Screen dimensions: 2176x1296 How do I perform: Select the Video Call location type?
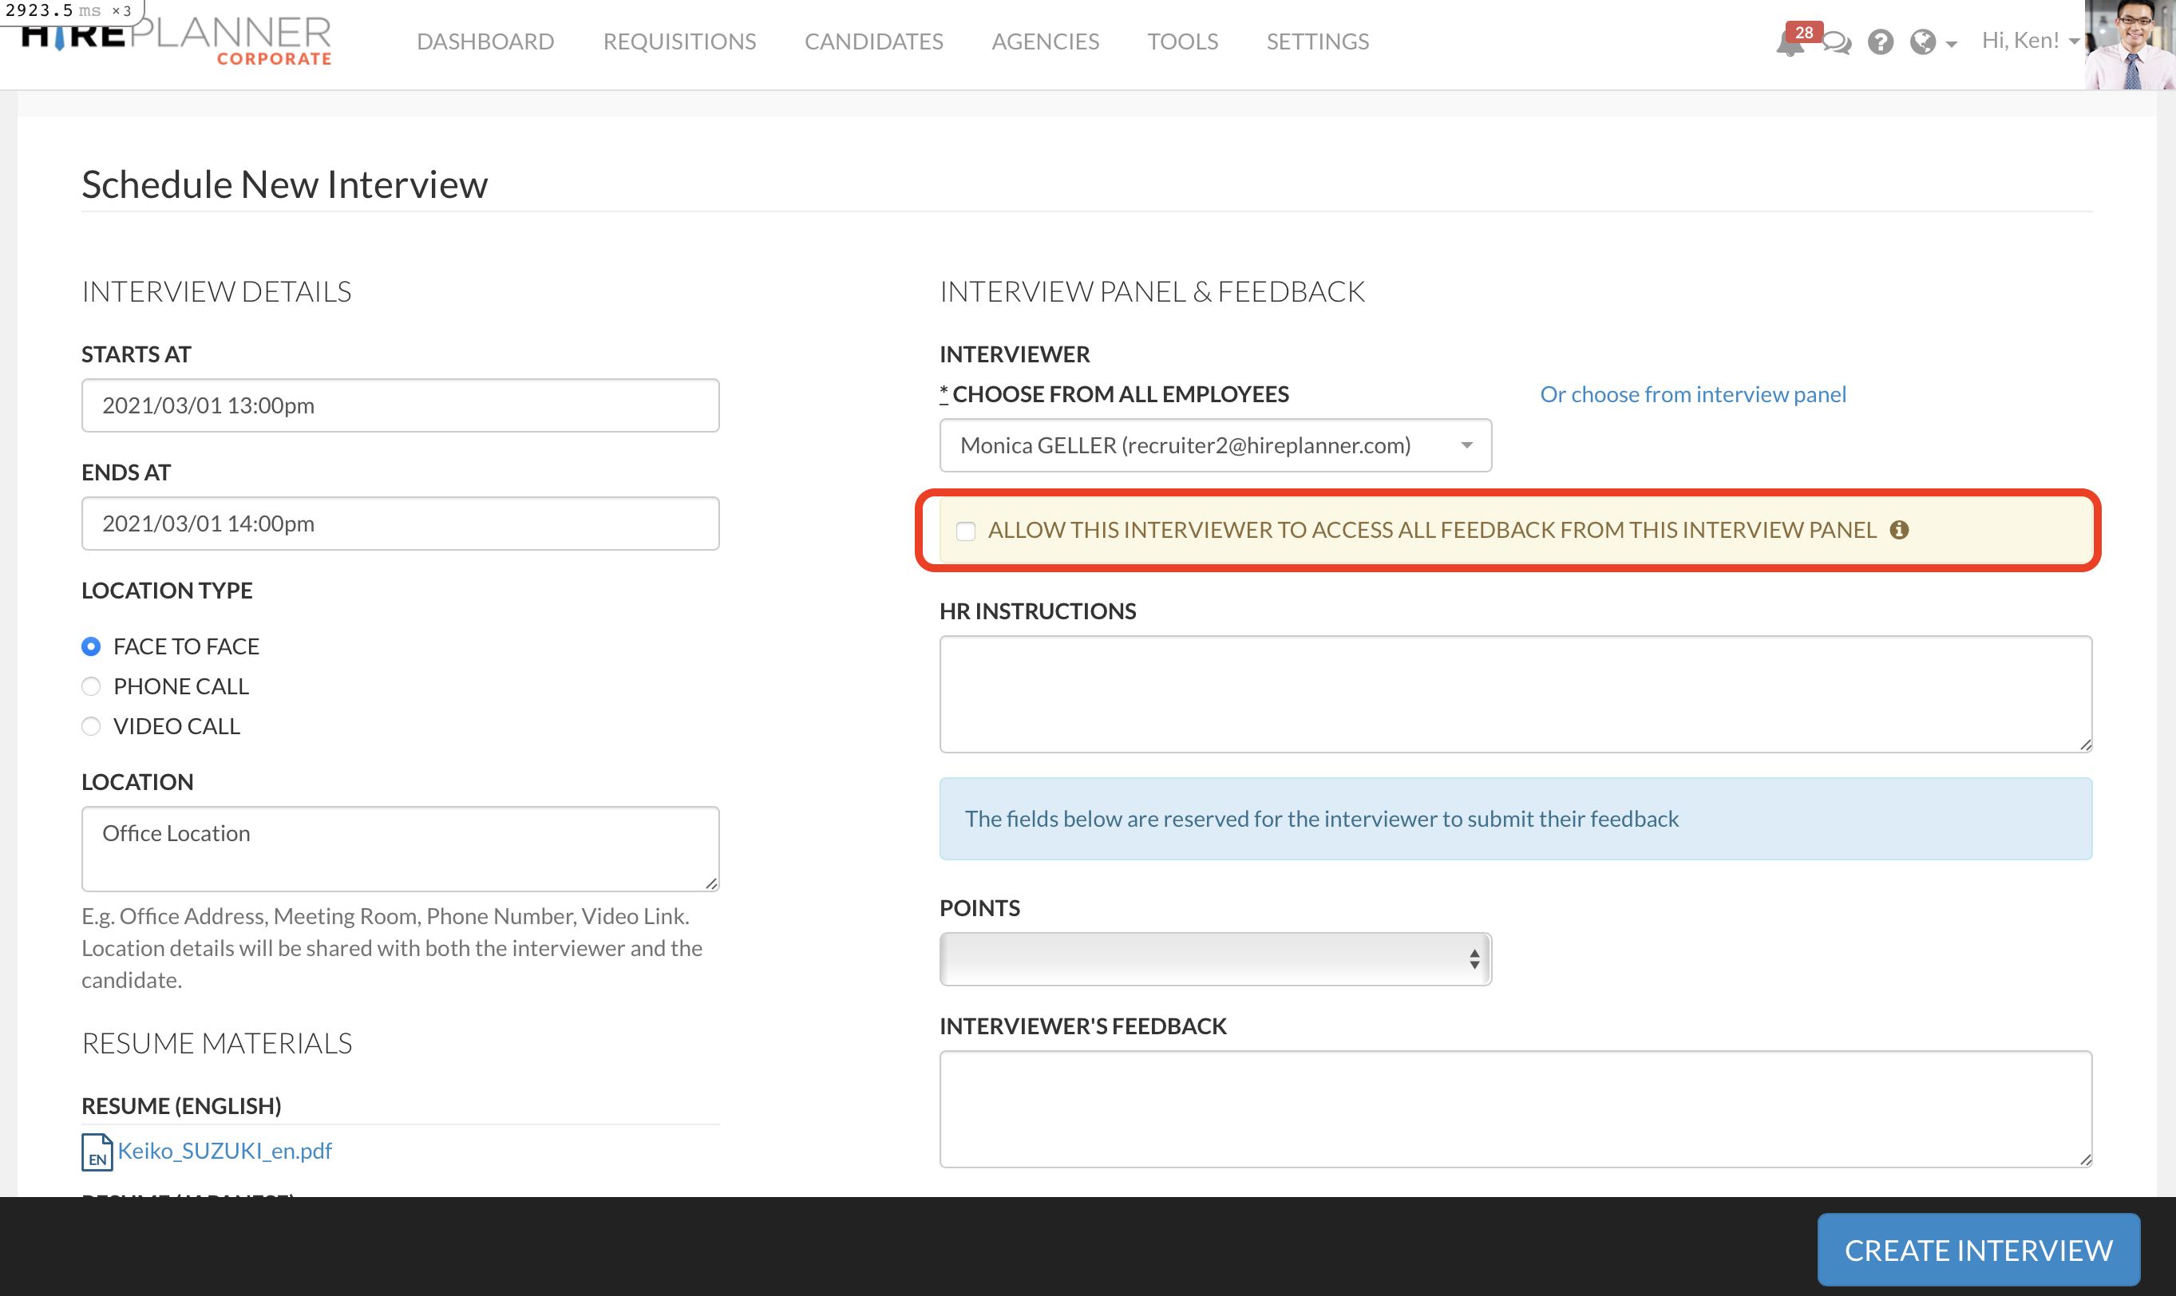[x=91, y=726]
